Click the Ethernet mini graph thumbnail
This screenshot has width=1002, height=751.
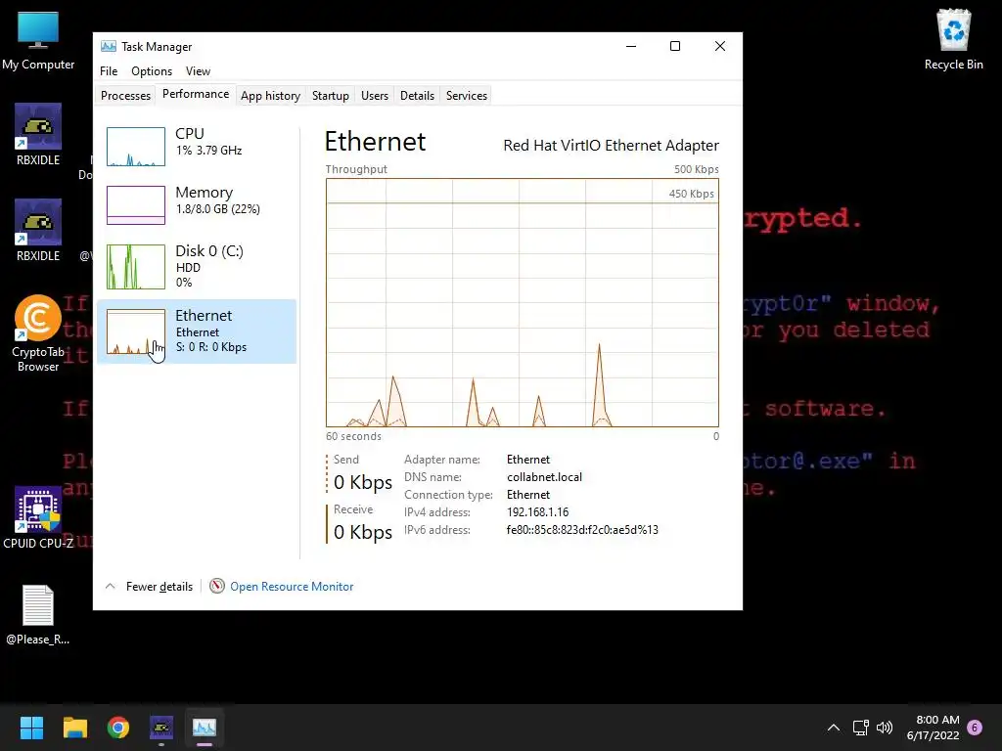135,331
